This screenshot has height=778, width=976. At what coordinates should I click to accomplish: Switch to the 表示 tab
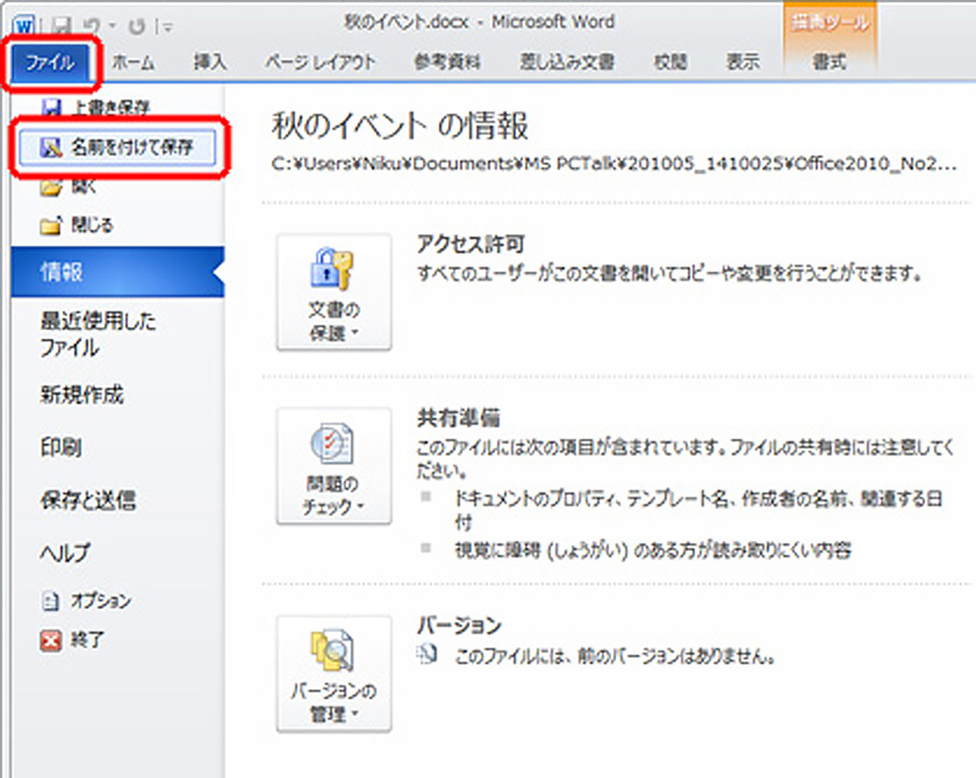pyautogui.click(x=743, y=62)
